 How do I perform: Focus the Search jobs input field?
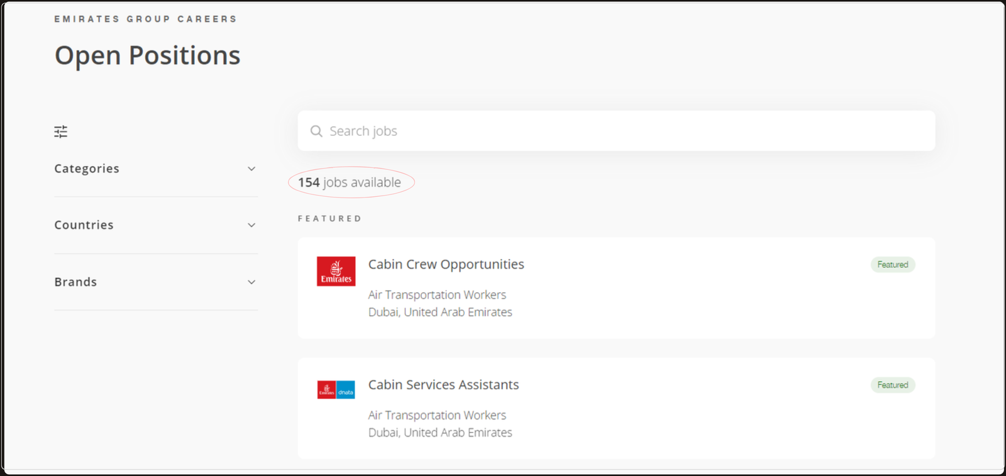tap(616, 131)
